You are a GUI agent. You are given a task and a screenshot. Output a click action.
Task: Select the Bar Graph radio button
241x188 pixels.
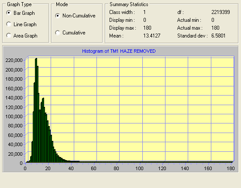(x=9, y=13)
